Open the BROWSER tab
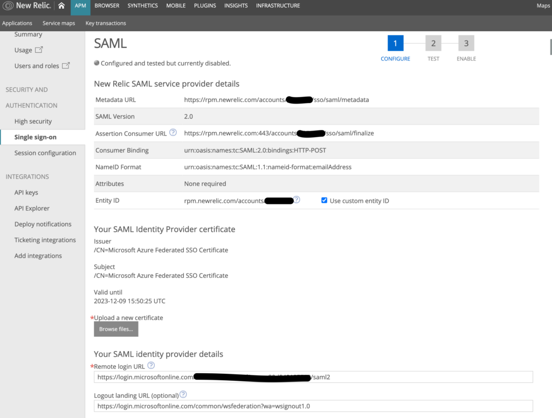 pos(107,5)
